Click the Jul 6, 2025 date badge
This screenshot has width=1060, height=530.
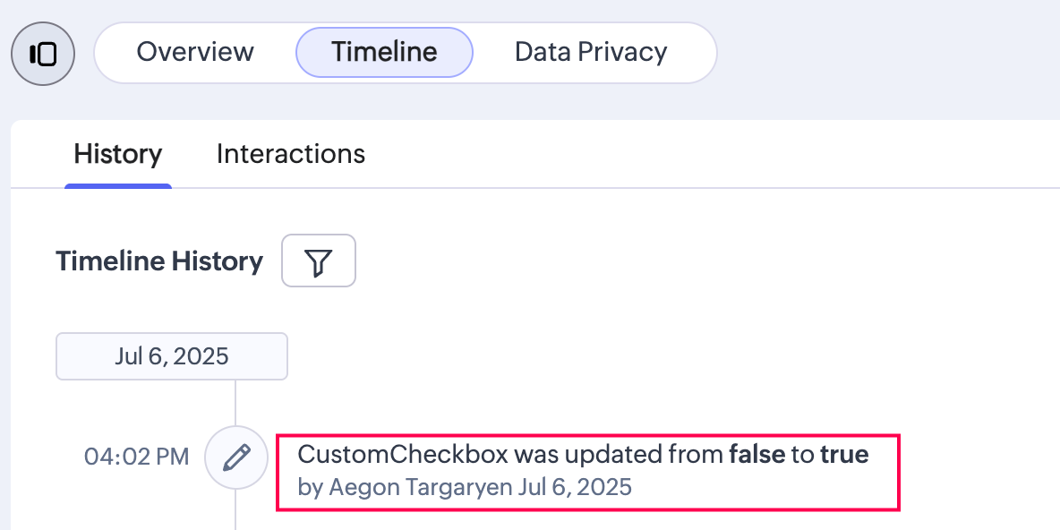tap(172, 356)
